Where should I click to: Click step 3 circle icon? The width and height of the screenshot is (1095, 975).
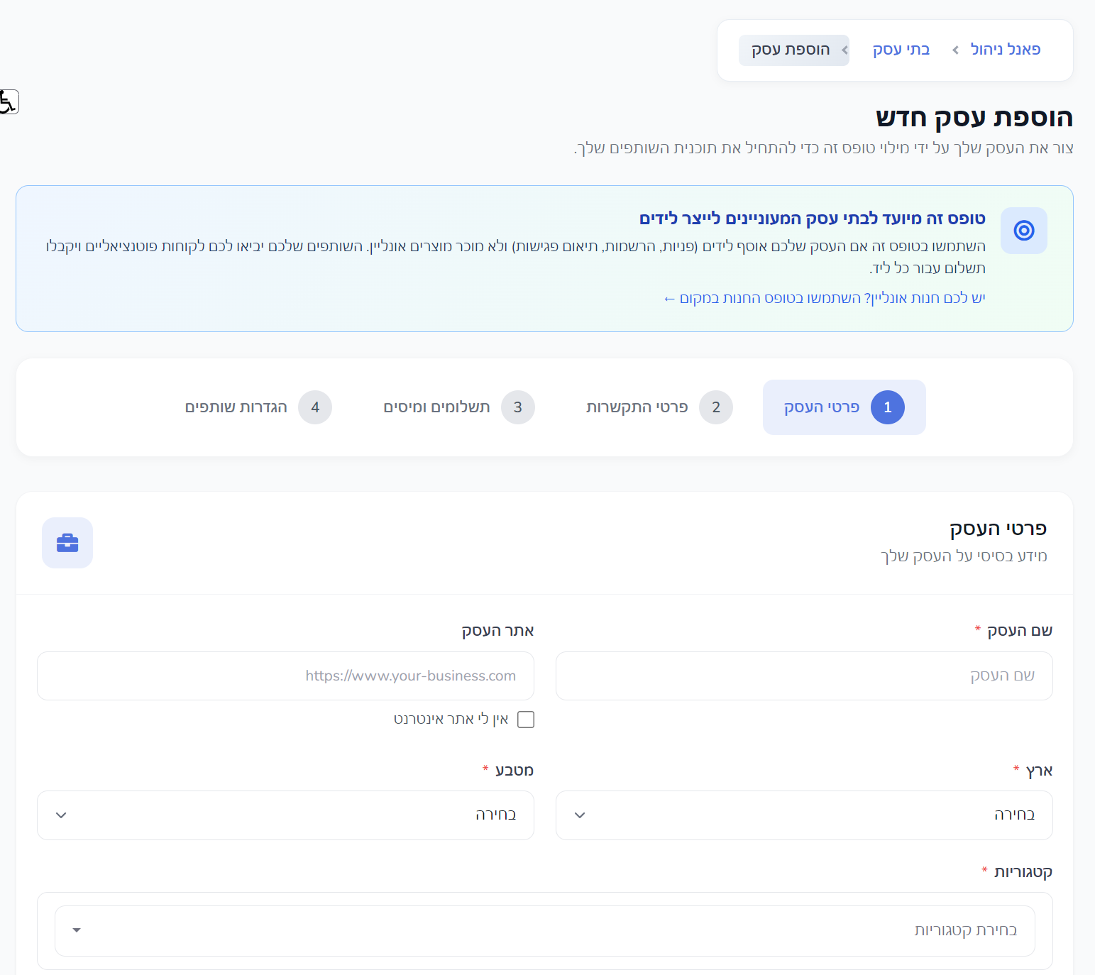tap(517, 407)
